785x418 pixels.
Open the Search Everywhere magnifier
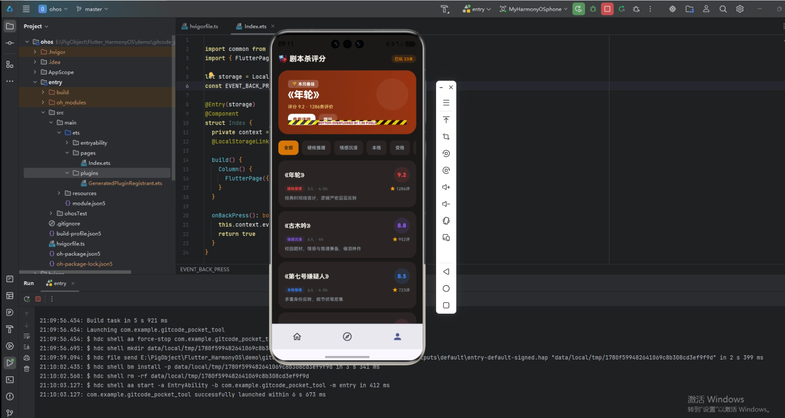723,9
